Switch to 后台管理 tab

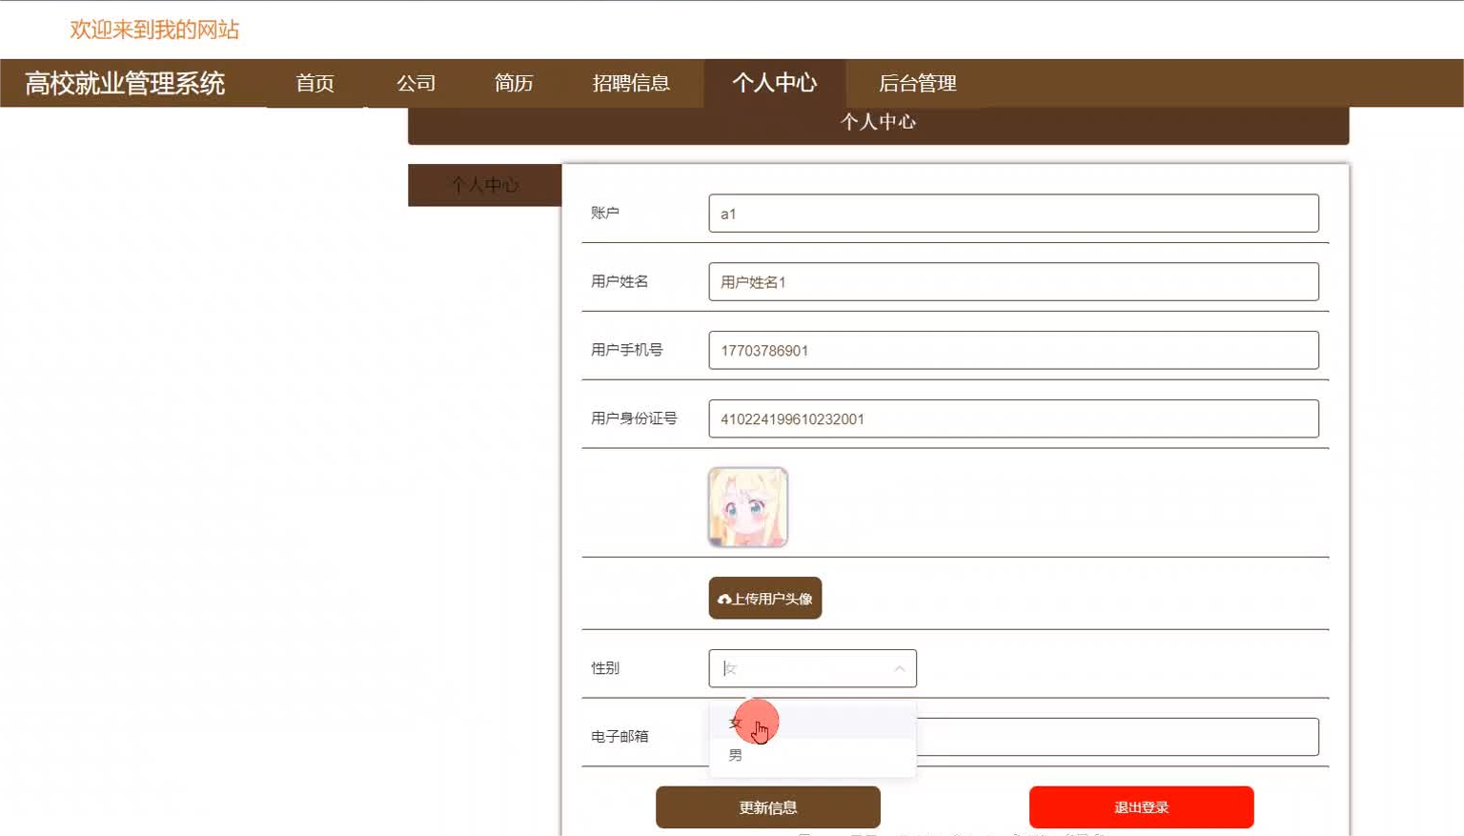(917, 83)
